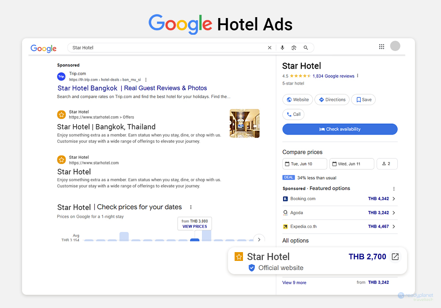Click the Booking.com THB 4,342 price
The height and width of the screenshot is (308, 441).
click(378, 198)
